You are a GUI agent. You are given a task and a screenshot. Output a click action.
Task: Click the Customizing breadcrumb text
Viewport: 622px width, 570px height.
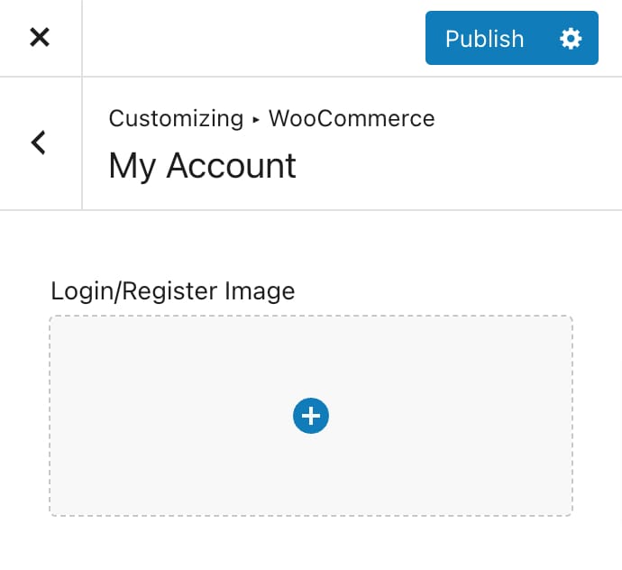(x=176, y=118)
